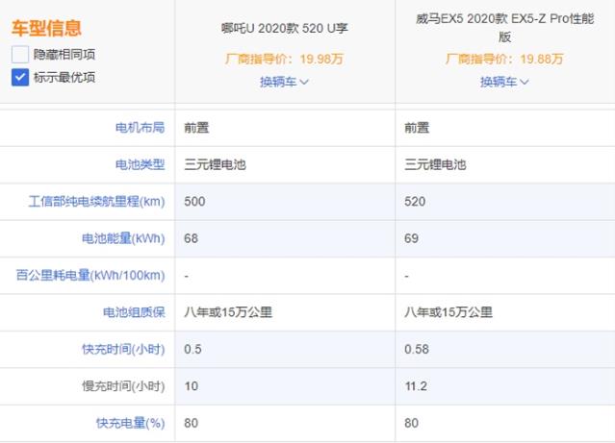Image resolution: width=615 pixels, height=443 pixels.
Task: Click the 520 range value for 威马EX5
Action: pyautogui.click(x=416, y=202)
